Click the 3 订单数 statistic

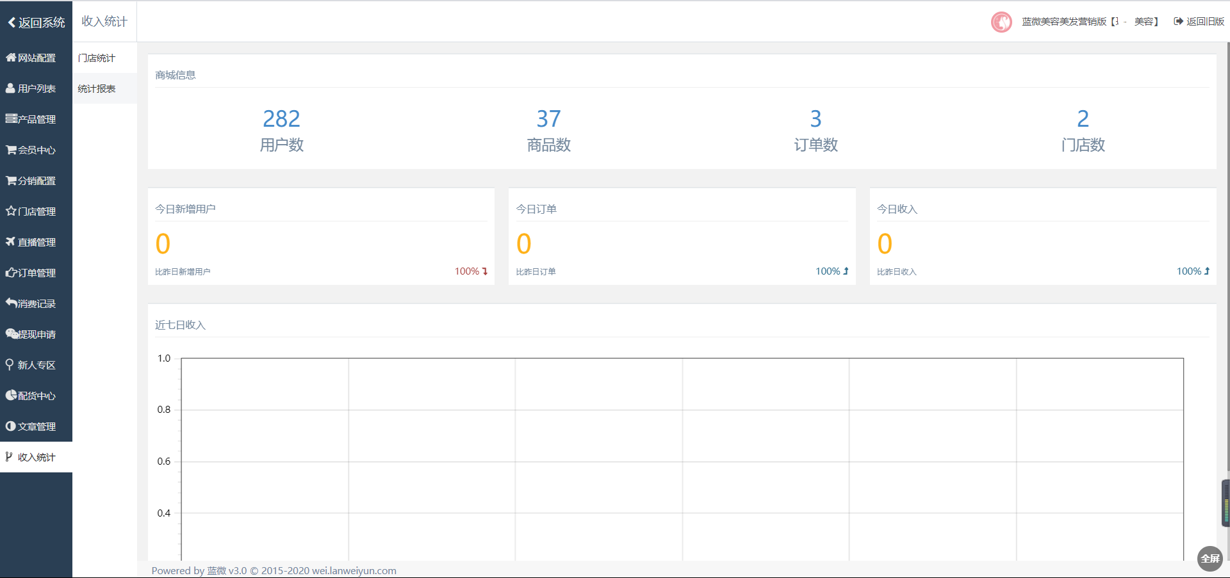[x=816, y=130]
